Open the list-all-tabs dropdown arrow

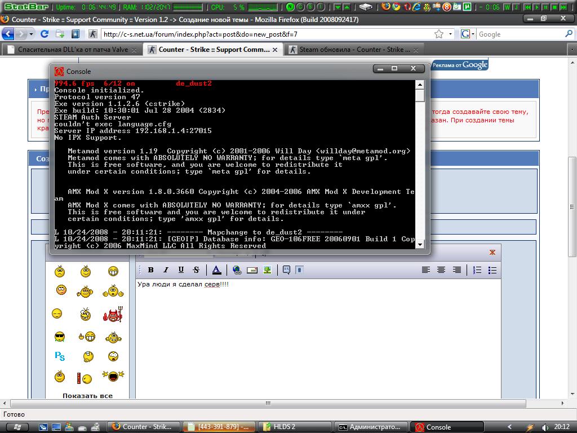pyautogui.click(x=572, y=50)
